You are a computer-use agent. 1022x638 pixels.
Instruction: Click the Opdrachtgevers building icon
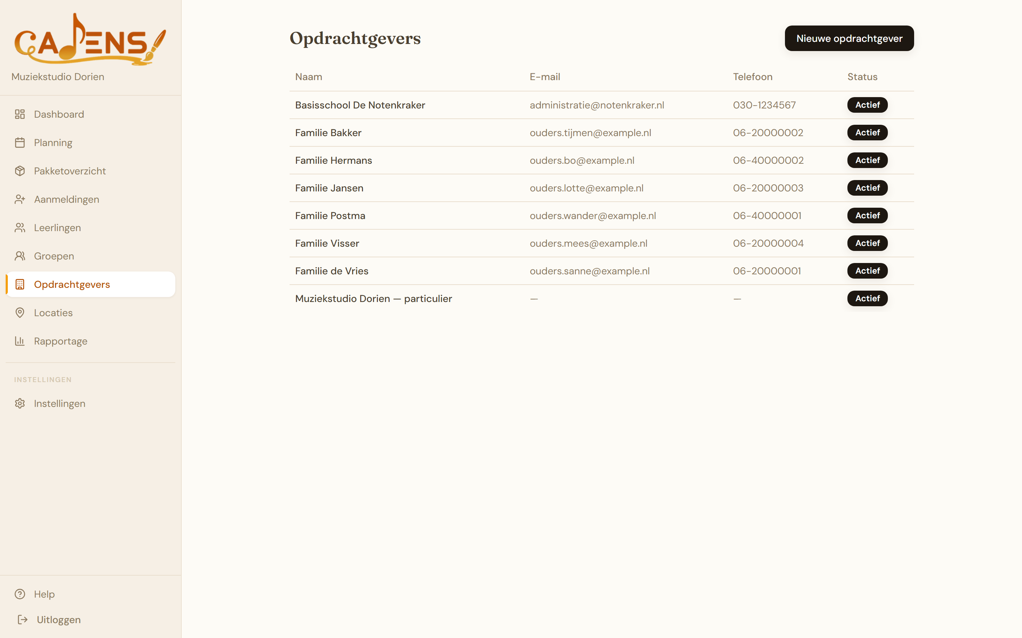tap(20, 284)
